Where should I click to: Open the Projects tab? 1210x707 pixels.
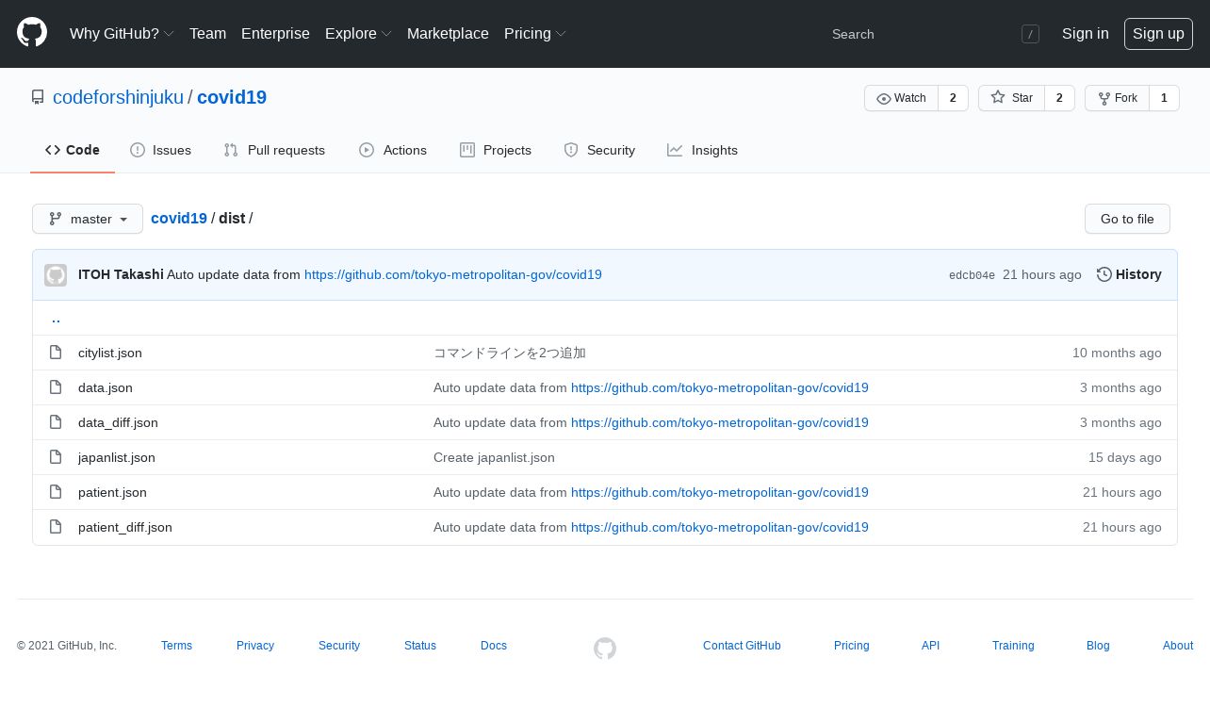(x=496, y=150)
